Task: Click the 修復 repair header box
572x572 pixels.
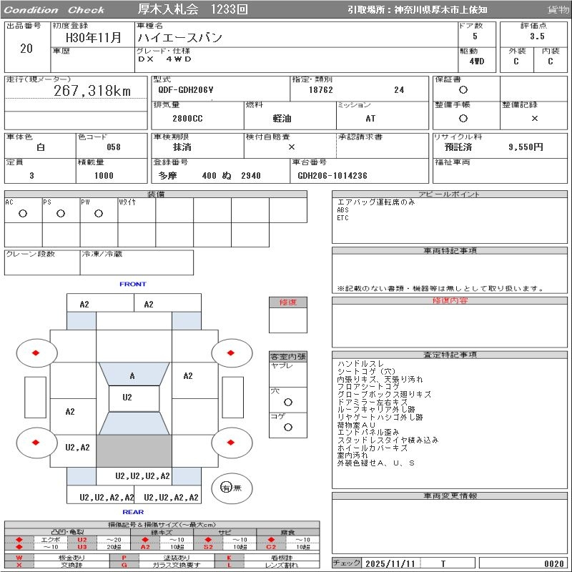Action: coord(287,302)
